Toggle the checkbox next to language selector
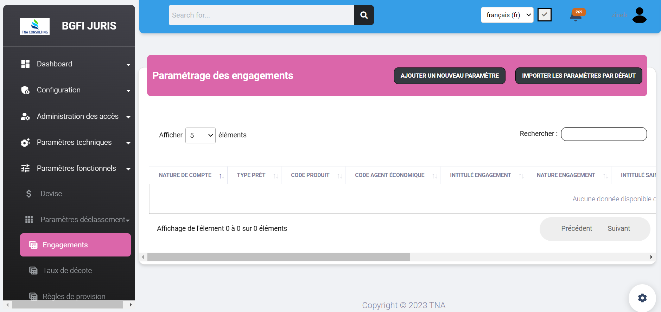661x312 pixels. point(544,15)
